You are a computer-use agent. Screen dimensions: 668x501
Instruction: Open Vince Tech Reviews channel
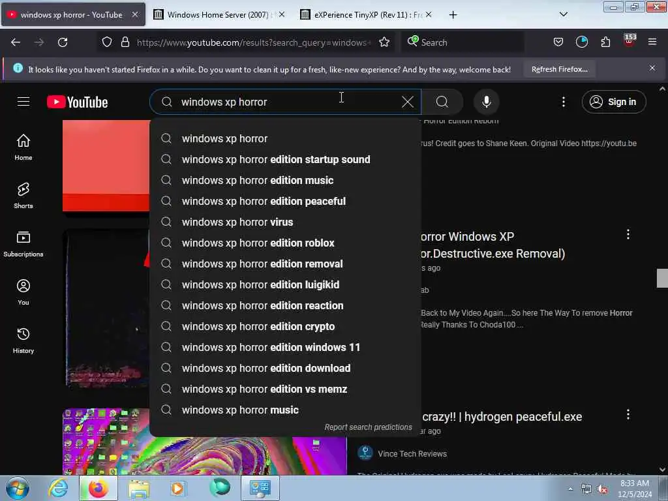pyautogui.click(x=412, y=454)
